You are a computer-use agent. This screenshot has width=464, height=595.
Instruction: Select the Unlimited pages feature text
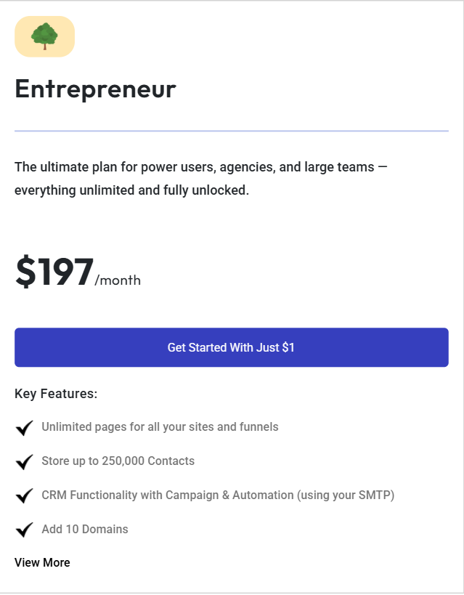click(x=160, y=427)
